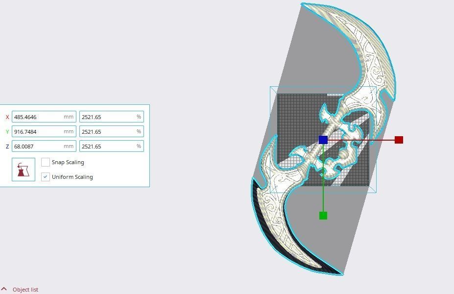Click the Z scale percentage field
The width and height of the screenshot is (454, 294).
click(112, 147)
